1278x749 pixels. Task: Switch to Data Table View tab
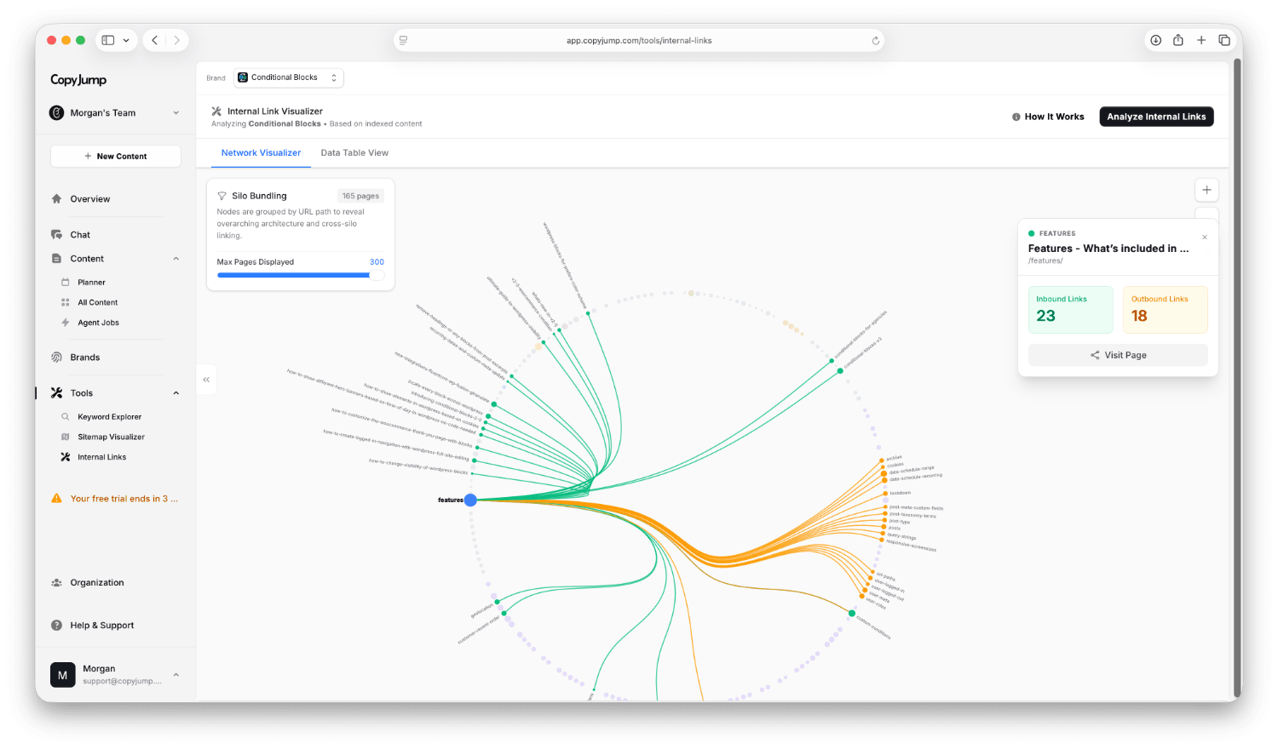tap(354, 153)
